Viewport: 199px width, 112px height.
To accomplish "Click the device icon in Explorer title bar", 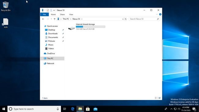I will coord(43,10).
